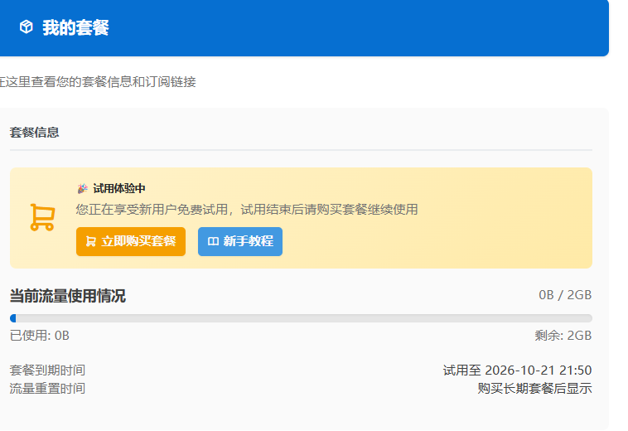The image size is (628, 431).
Task: Click the 流量重置时间 label
Action: click(47, 389)
